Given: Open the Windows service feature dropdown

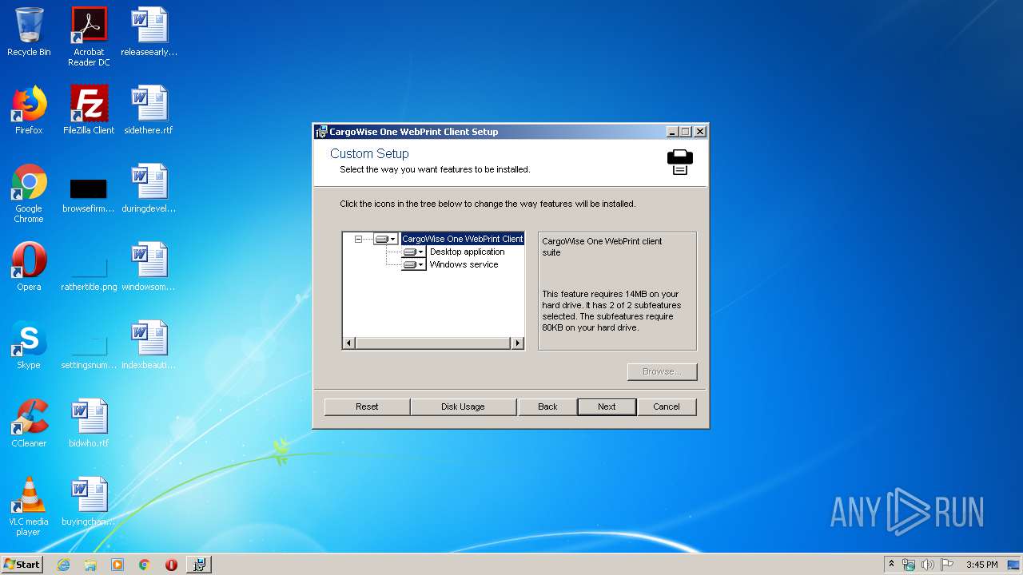Looking at the screenshot, I should click(414, 264).
